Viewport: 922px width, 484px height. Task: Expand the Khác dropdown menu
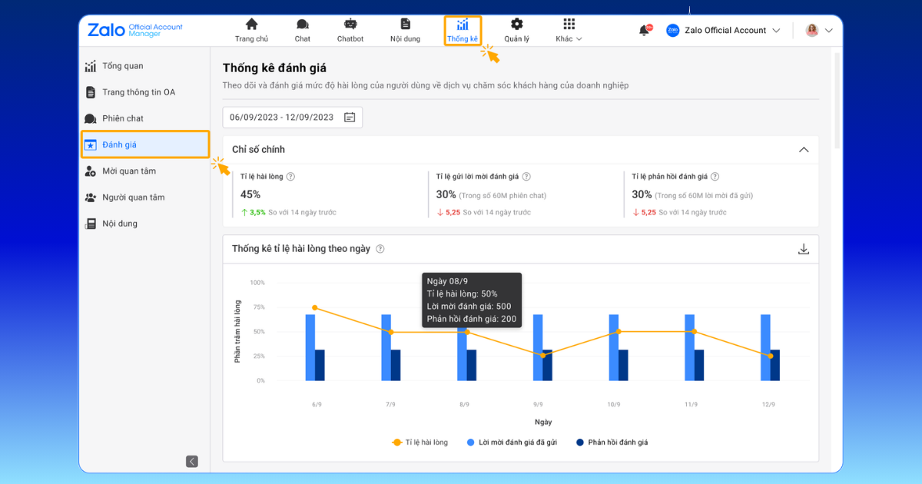569,31
